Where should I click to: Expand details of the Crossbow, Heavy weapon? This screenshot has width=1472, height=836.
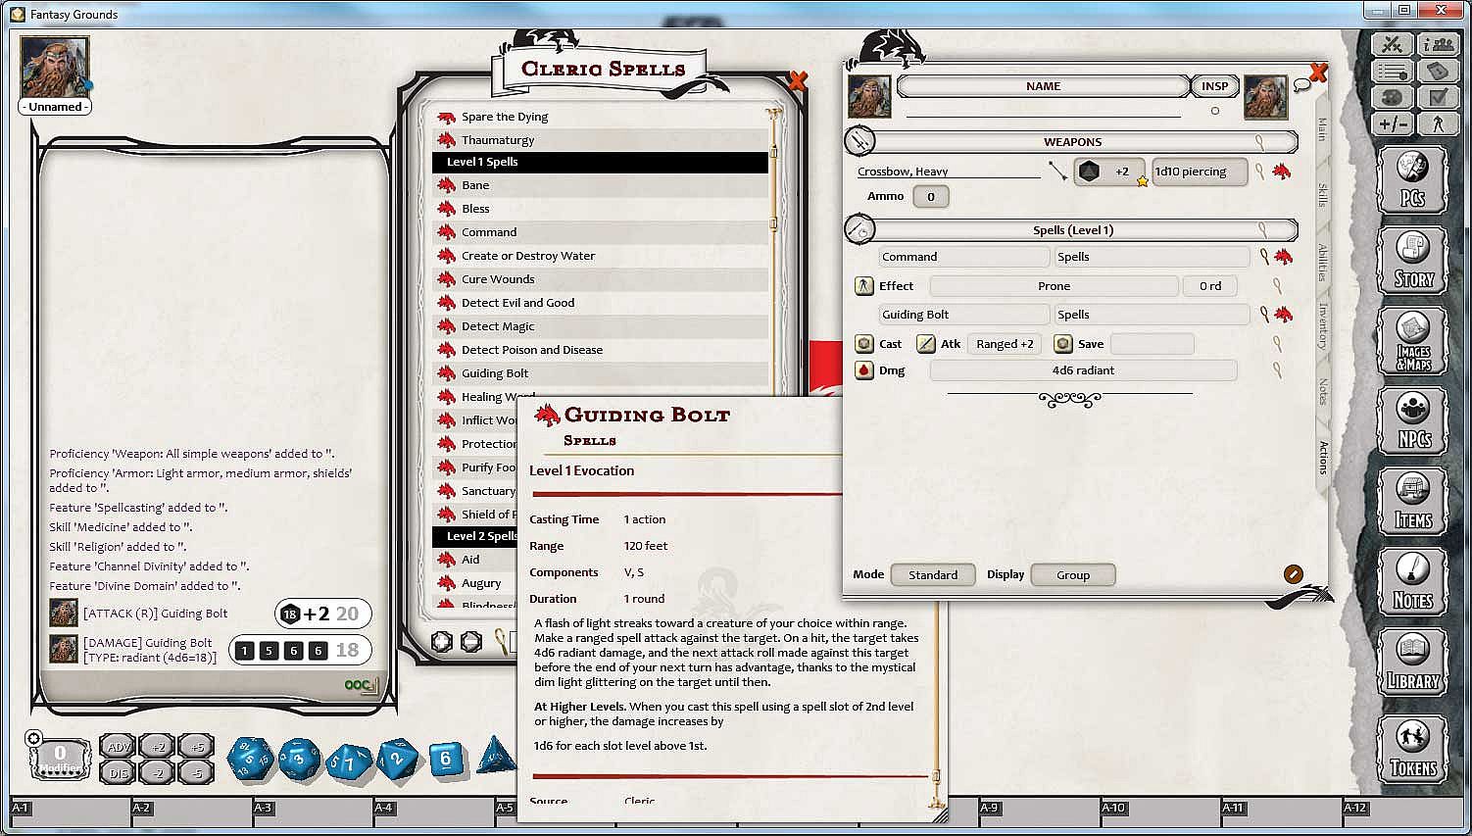pyautogui.click(x=1260, y=172)
